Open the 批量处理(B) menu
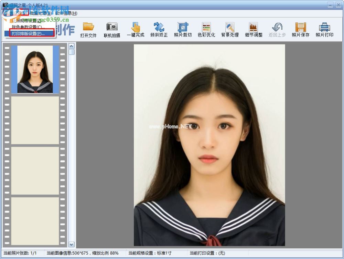The image size is (344, 259). click(41, 13)
